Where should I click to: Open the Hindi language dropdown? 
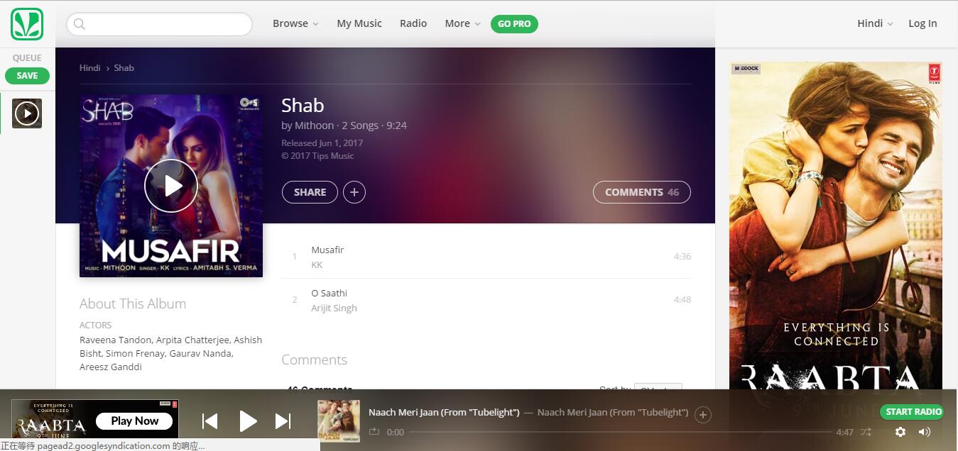(875, 23)
